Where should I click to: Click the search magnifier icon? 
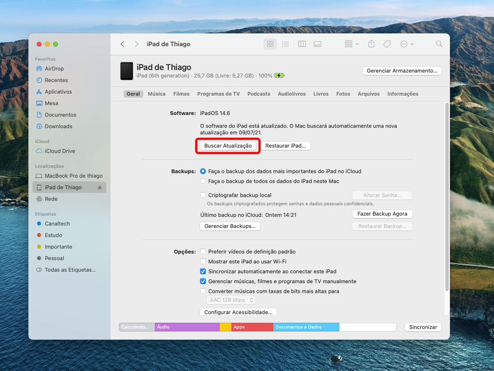pos(439,44)
